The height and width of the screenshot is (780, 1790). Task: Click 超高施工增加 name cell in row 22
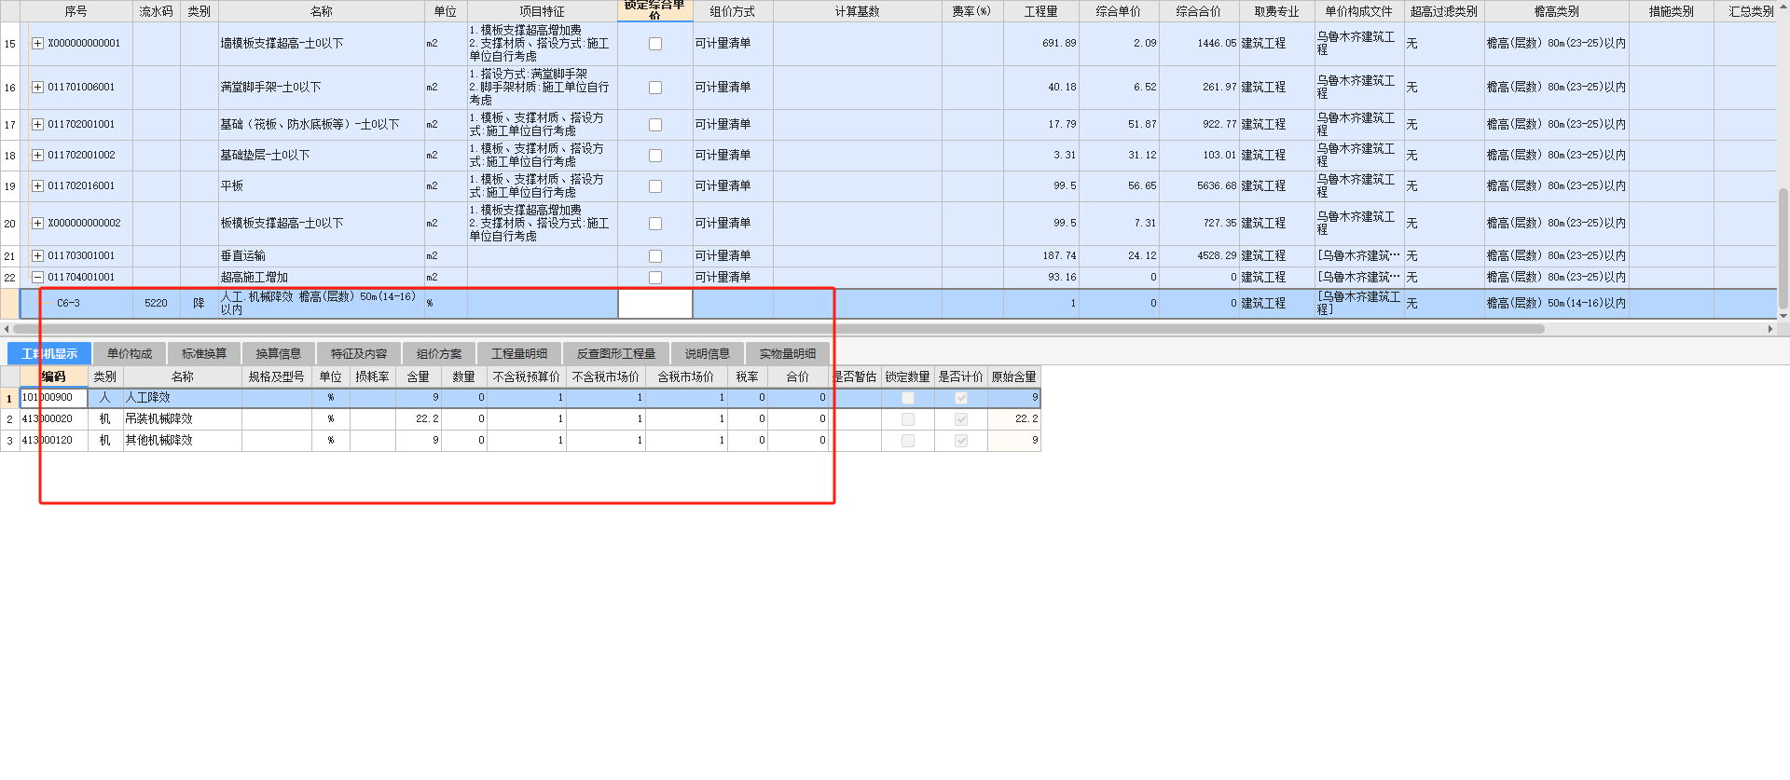[x=321, y=278]
